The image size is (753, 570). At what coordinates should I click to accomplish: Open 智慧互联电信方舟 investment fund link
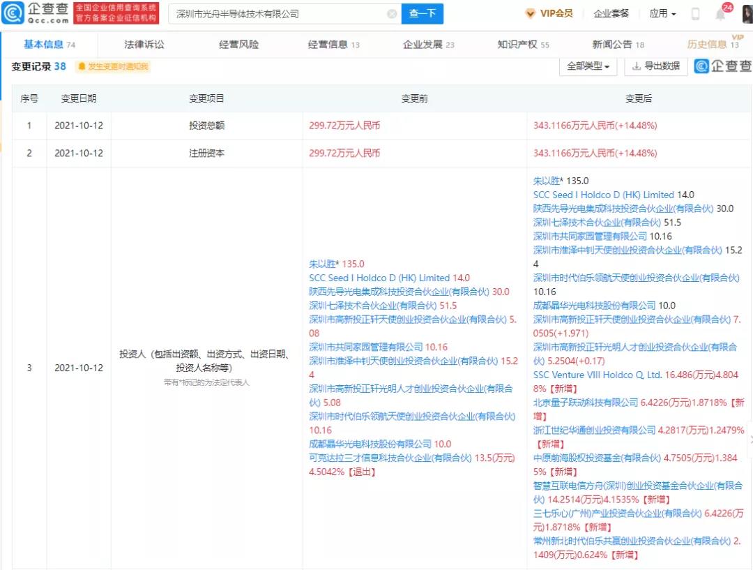638,493
